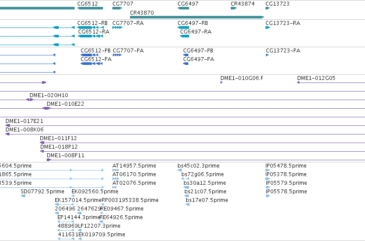Select protein CG6497-PB
Image resolution: width=365 pixels, height=241 pixels.
click(x=186, y=55)
